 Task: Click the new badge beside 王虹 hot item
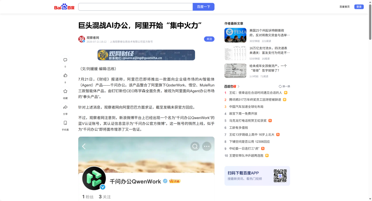point(286,92)
